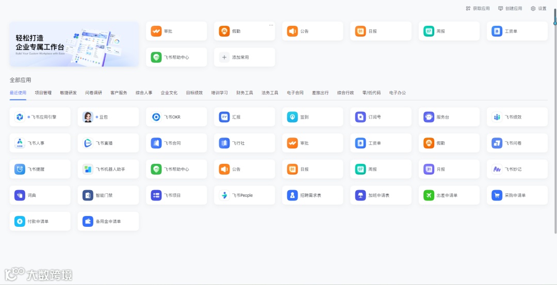Screen dimensions: 557x285
Task: Open the 电子办公 category tab
Action: click(398, 93)
